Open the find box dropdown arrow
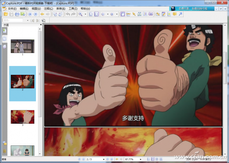Screen dimensions: 229x163 (x=28, y=20)
